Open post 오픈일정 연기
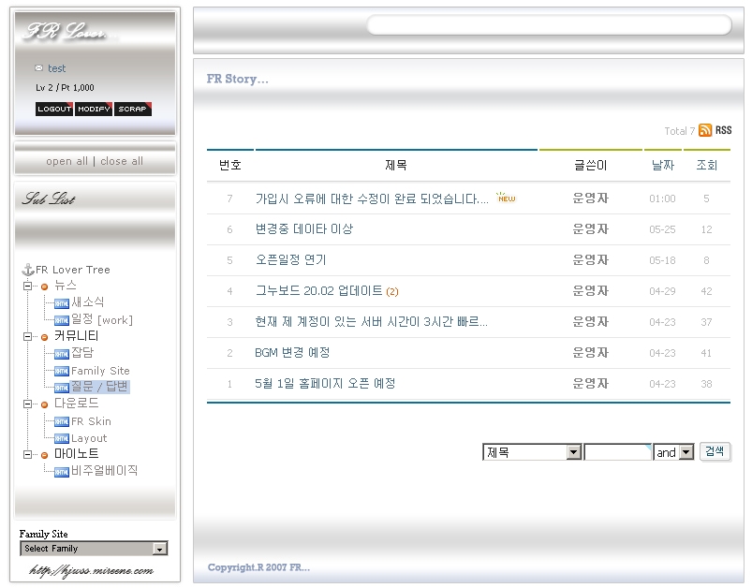 290,260
